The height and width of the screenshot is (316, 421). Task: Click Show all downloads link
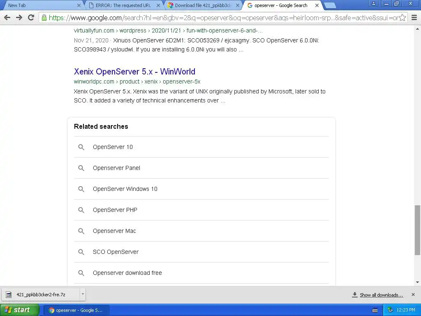pos(381,295)
